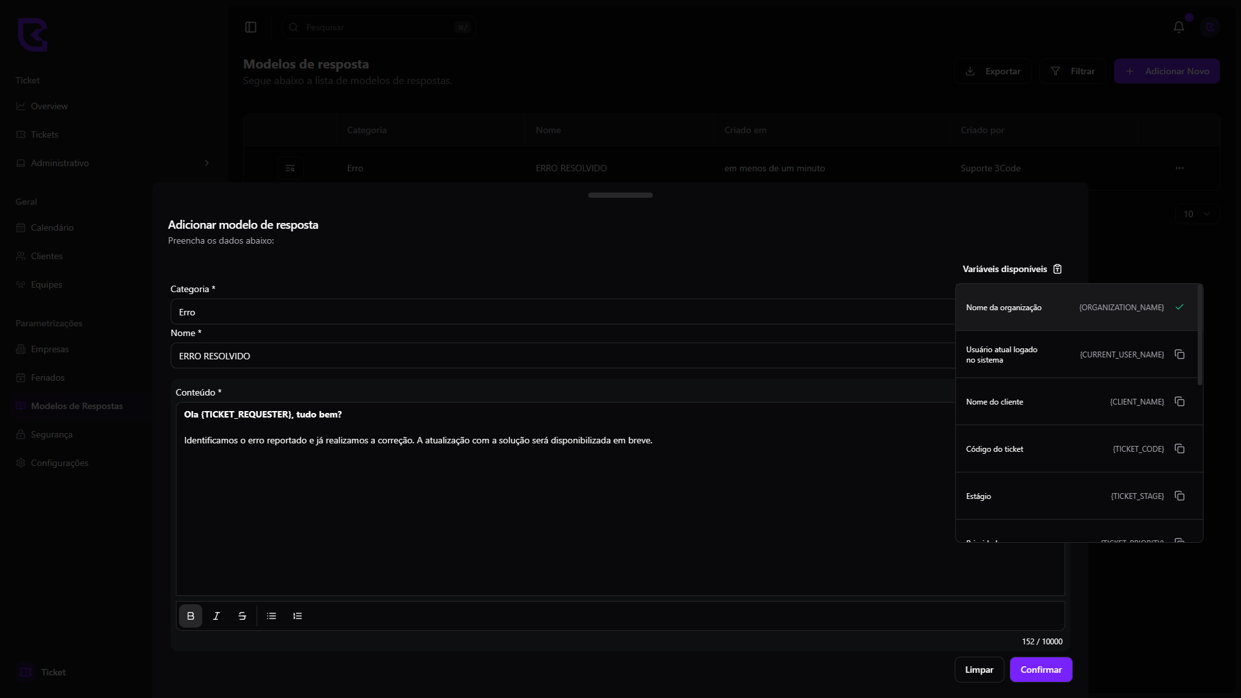This screenshot has width=1241, height=698.
Task: Copy the TICKET_CODE variable
Action: 1179,449
